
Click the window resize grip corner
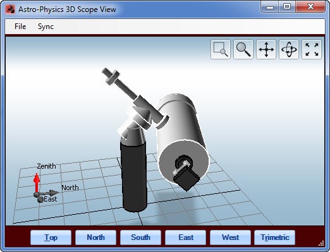tap(321, 244)
